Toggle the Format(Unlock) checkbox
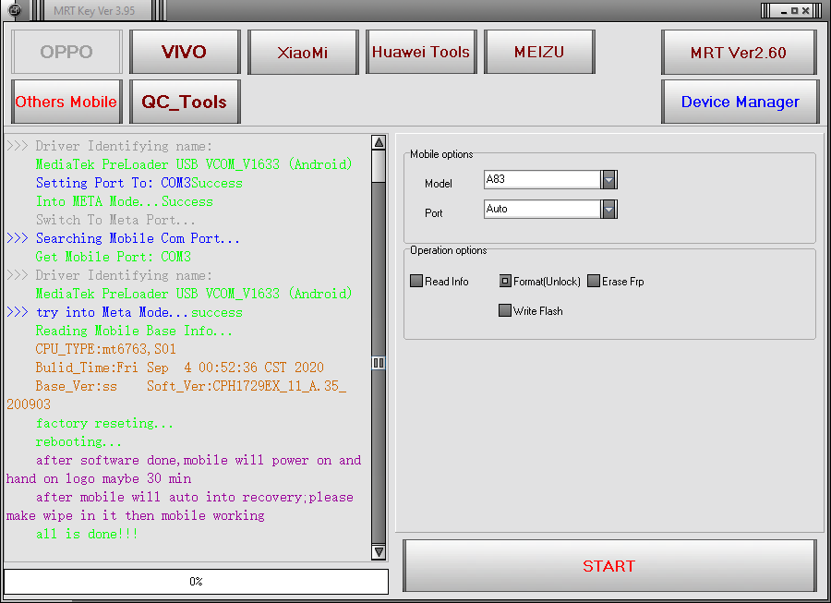The width and height of the screenshot is (831, 603). coord(505,281)
